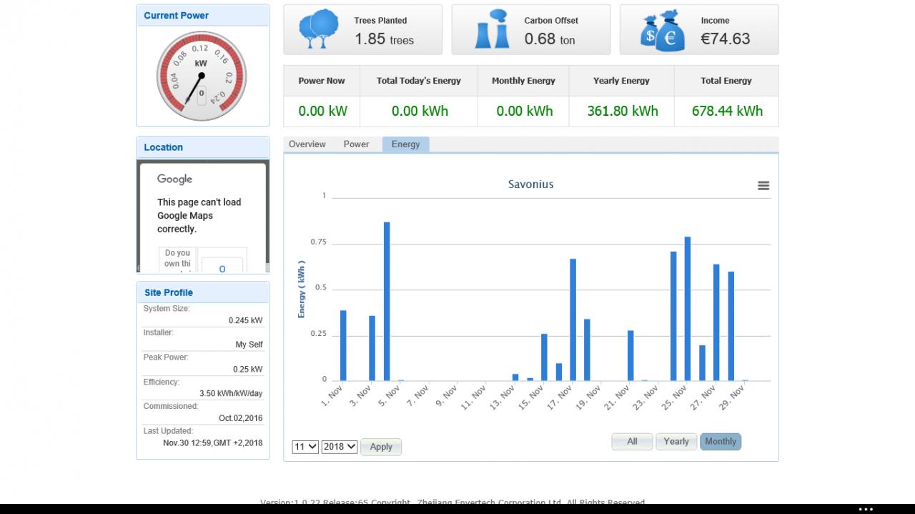Click the Efficiency value 3.50 kWh/kW/day
Image resolution: width=915 pixels, height=514 pixels.
tap(231, 394)
